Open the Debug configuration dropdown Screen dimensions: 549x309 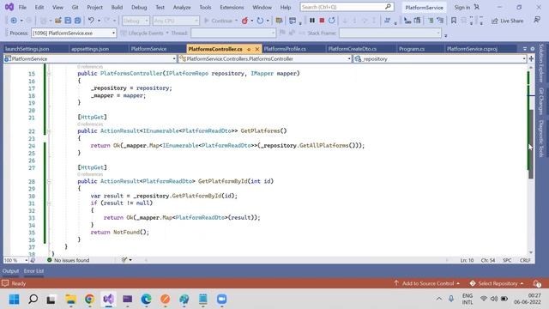[136, 21]
